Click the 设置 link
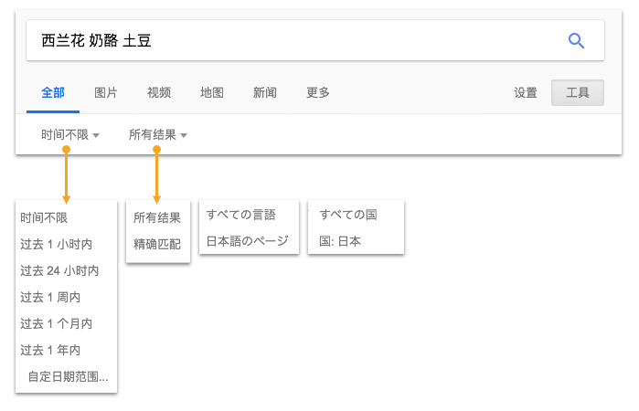Screen dimensions: 639x411 point(526,92)
